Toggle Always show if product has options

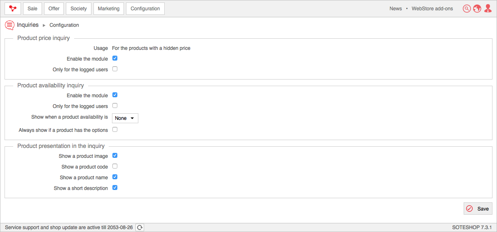click(x=115, y=130)
